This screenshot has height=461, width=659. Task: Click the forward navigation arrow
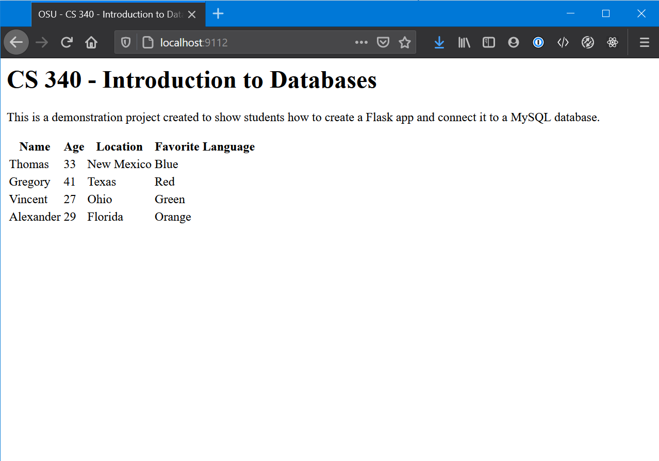coord(42,42)
